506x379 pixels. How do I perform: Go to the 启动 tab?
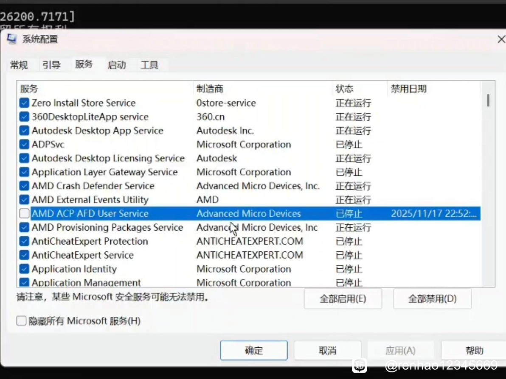(x=116, y=65)
